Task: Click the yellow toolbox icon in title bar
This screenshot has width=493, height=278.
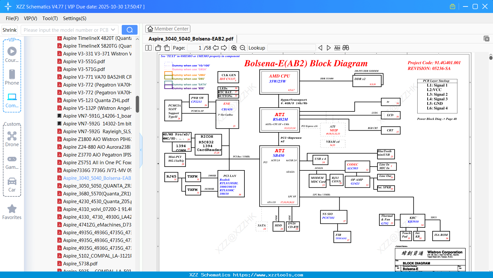Action: (453, 6)
